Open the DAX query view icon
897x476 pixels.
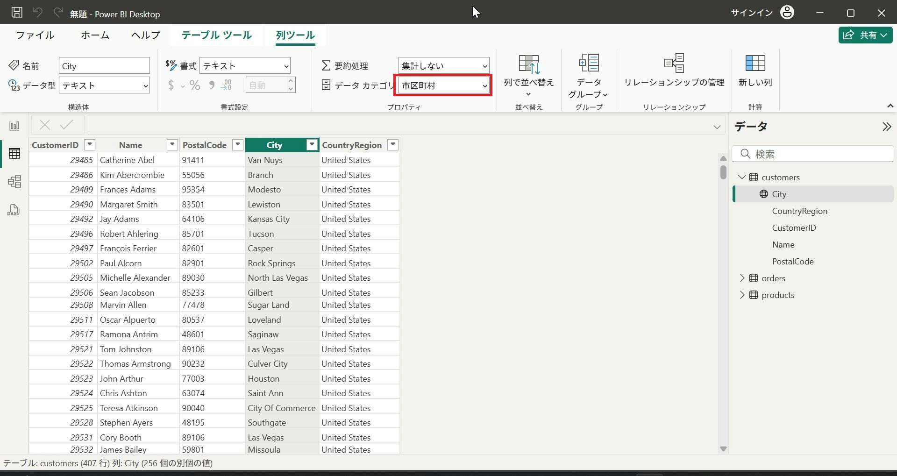pyautogui.click(x=14, y=210)
